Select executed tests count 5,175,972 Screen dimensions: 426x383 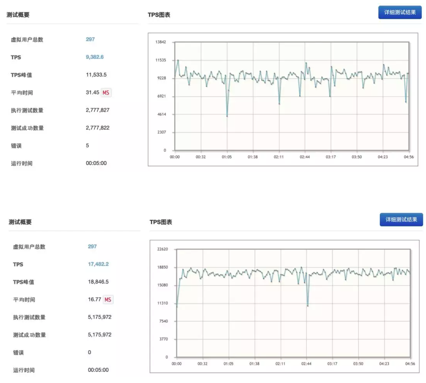pyautogui.click(x=100, y=317)
